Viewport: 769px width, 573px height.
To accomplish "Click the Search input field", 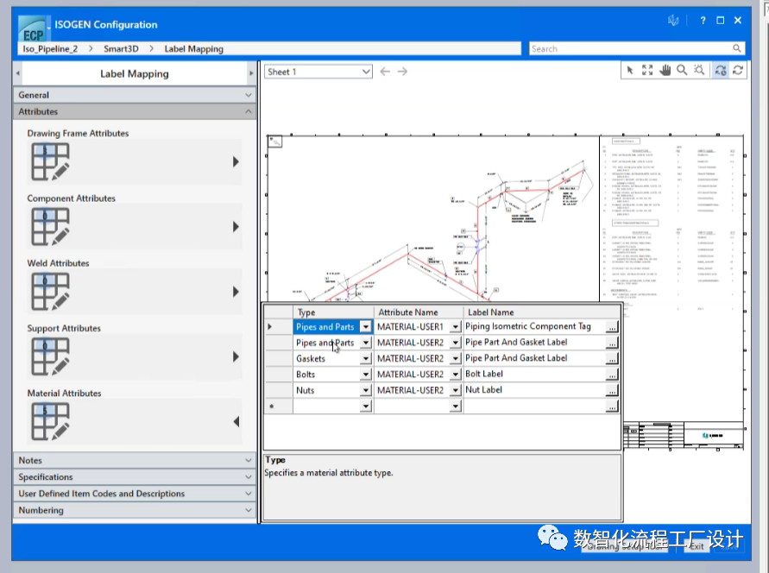I will (x=630, y=48).
